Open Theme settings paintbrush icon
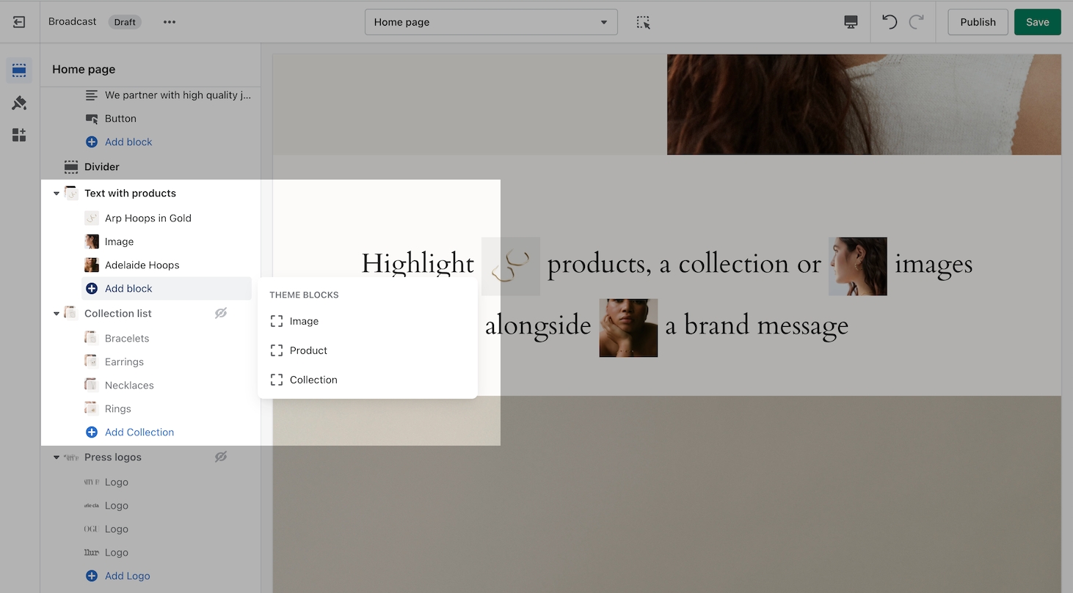Viewport: 1073px width, 593px height. pos(19,103)
